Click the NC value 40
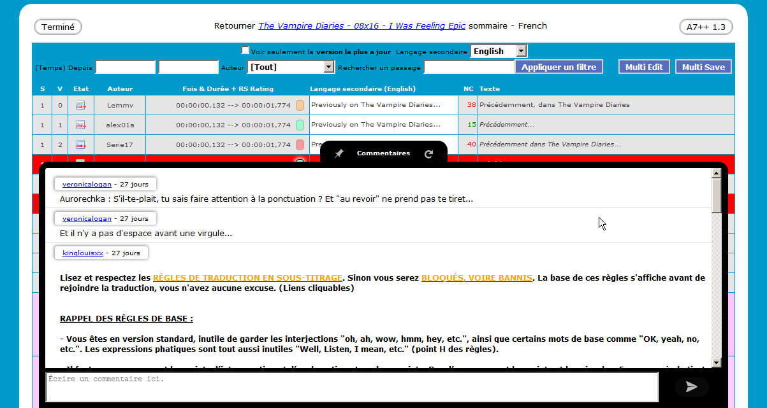Viewport: 767px width, 408px height. pos(472,144)
